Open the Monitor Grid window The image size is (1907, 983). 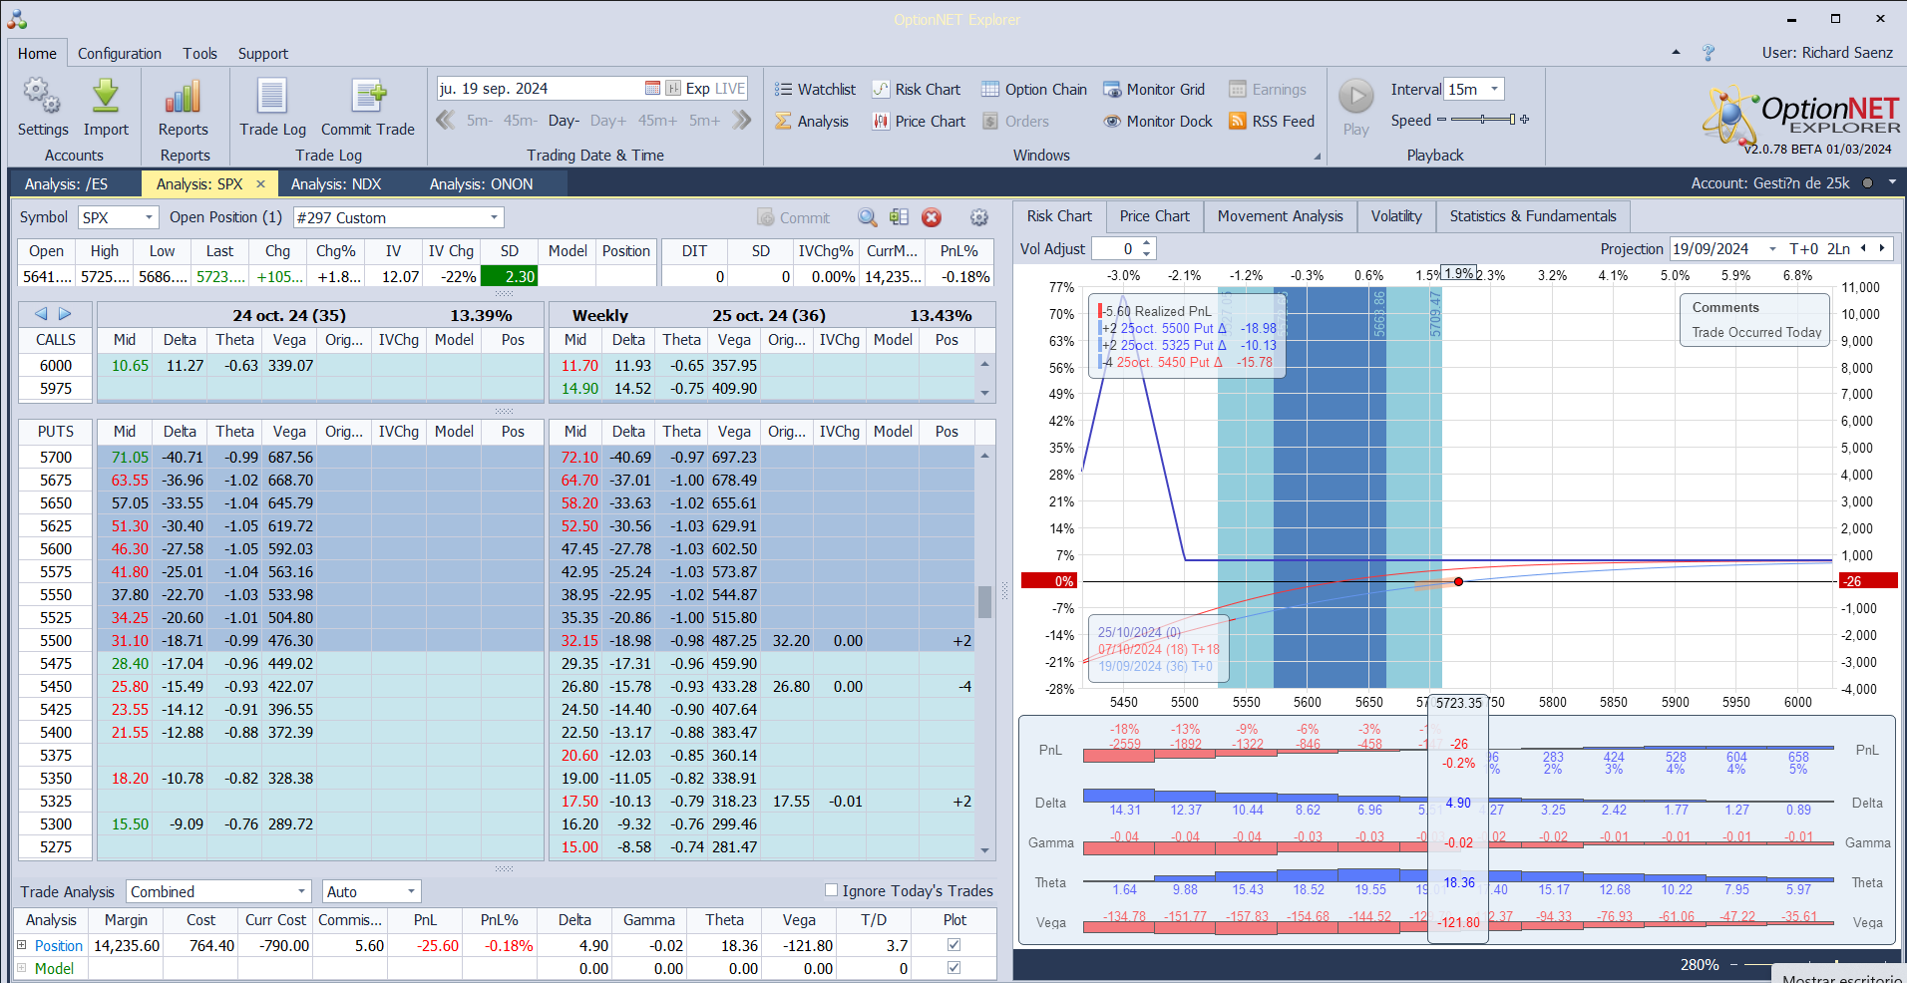point(1153,90)
